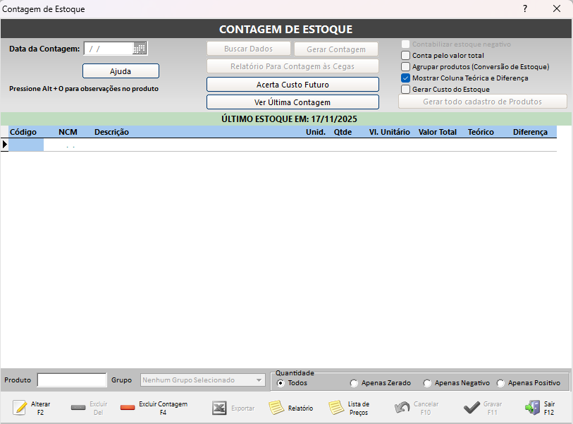Screen dimensions: 573x424
Task: Uncheck Mostrar Coluna Teórica e Diferença
Action: click(405, 78)
